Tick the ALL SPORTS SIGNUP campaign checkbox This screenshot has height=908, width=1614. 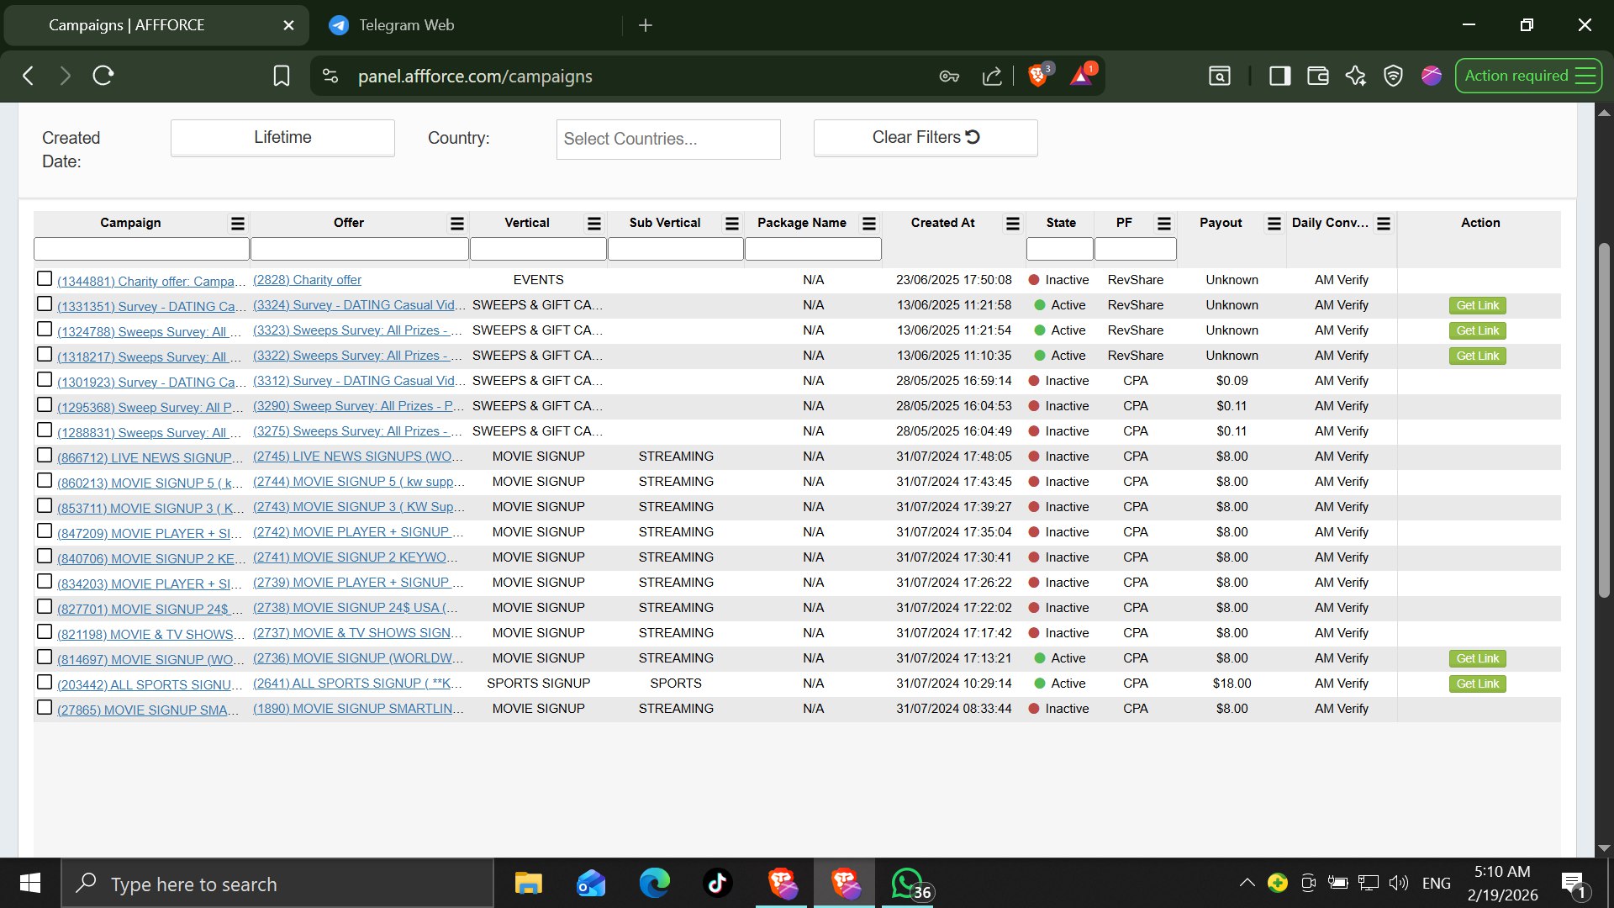pos(45,682)
